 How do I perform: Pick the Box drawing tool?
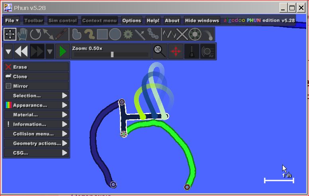[102, 34]
